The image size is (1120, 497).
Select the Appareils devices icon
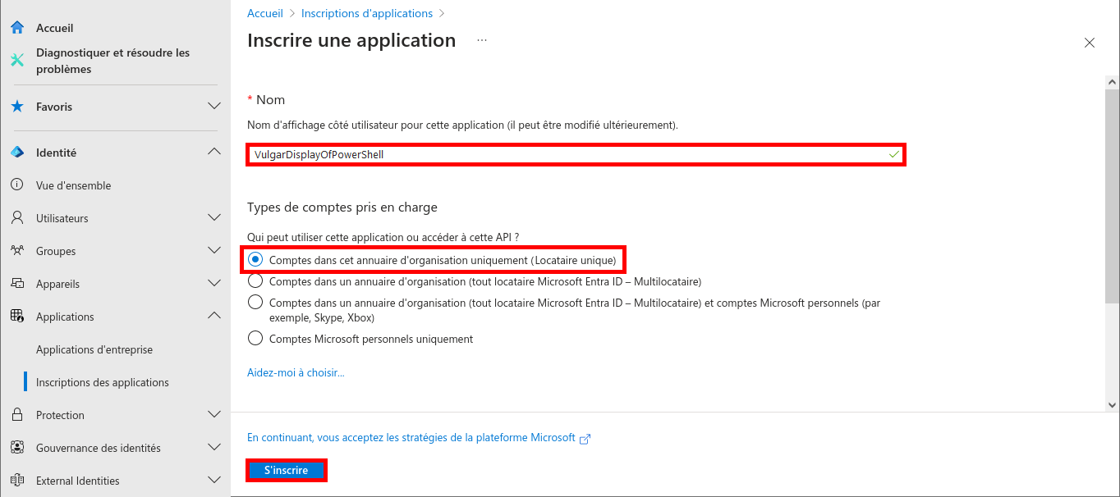coord(17,283)
